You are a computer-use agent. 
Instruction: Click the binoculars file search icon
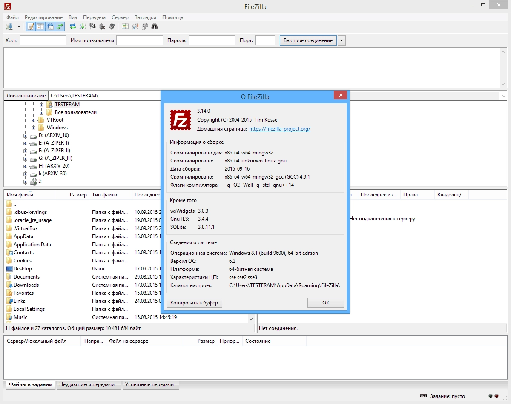155,26
